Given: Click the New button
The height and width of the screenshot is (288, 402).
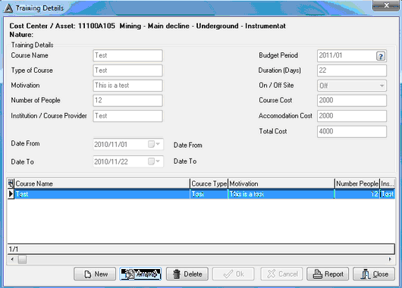Looking at the screenshot, I should point(95,274).
